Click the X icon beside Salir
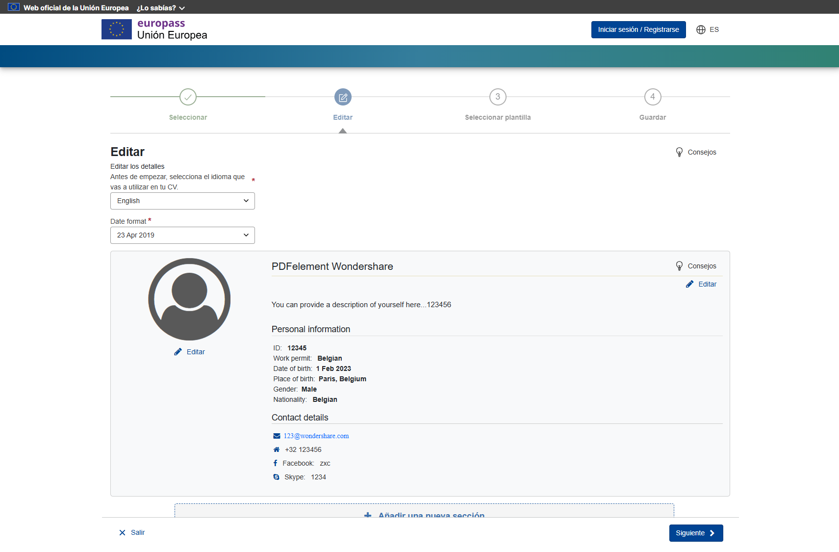Viewport: 839px width, 552px height. click(122, 533)
